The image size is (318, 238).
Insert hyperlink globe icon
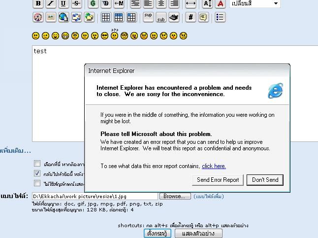click(x=64, y=17)
